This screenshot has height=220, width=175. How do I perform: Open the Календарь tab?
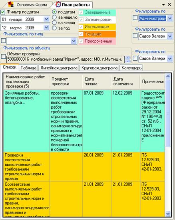point(131,68)
